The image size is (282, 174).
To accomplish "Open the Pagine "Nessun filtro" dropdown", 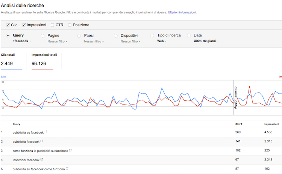I will [x=58, y=41].
